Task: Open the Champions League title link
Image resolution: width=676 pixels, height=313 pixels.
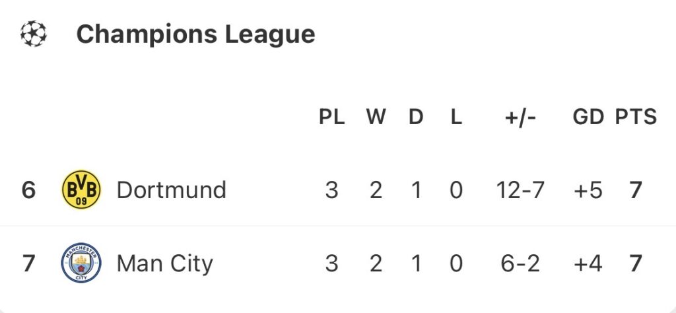Action: click(195, 34)
